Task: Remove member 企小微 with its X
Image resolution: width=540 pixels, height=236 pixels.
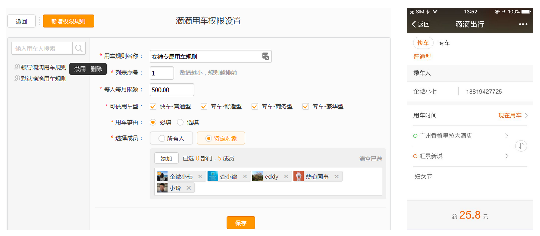Action: (x=245, y=177)
